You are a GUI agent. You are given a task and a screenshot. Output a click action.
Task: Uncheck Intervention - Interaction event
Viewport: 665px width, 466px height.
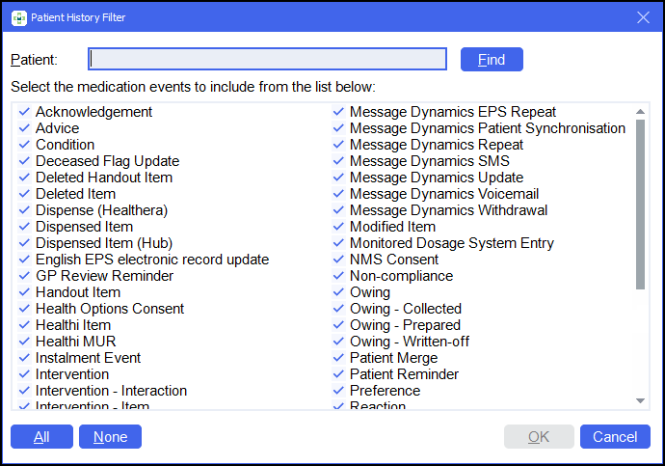[x=24, y=391]
